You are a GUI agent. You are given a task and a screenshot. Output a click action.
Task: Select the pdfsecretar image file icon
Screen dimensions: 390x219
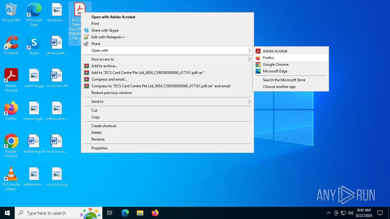(57, 111)
